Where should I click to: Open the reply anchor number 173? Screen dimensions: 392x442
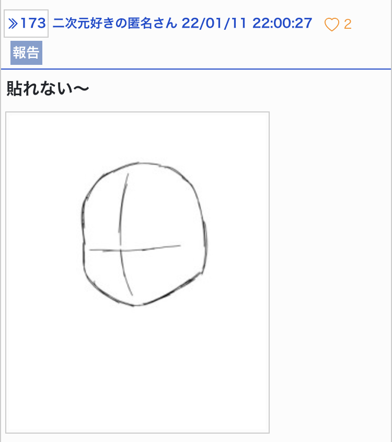tap(26, 24)
